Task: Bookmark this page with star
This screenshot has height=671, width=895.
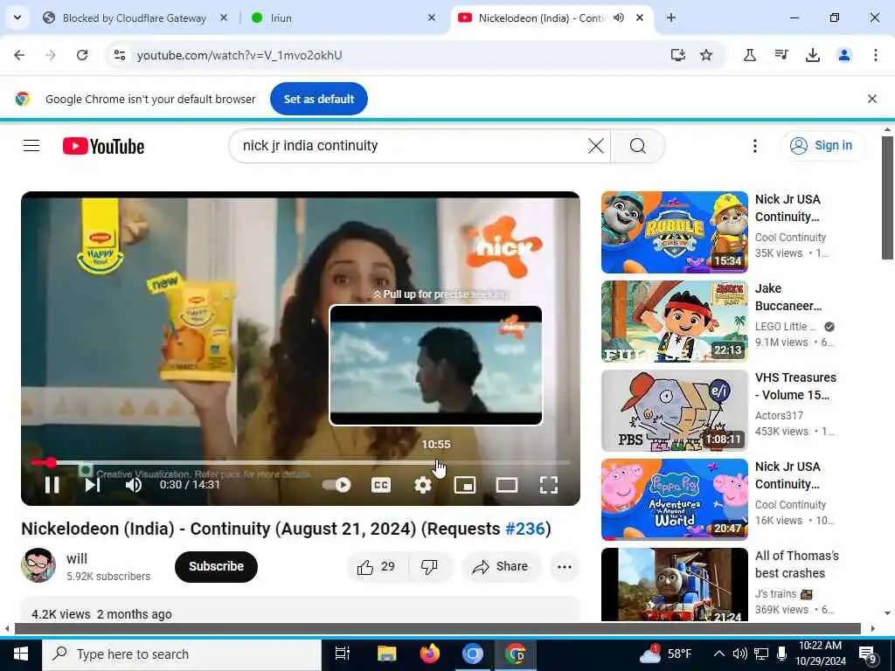Action: pyautogui.click(x=706, y=55)
